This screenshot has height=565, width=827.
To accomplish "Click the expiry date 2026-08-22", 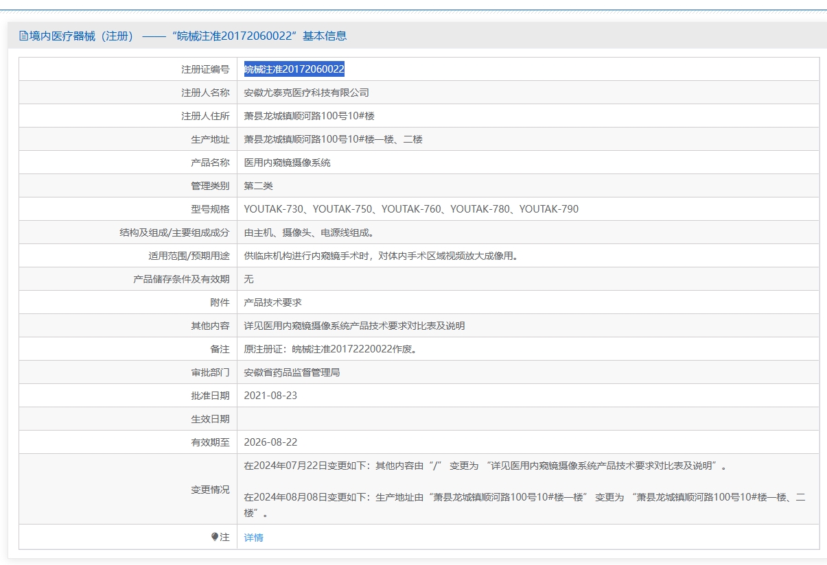I will 271,442.
